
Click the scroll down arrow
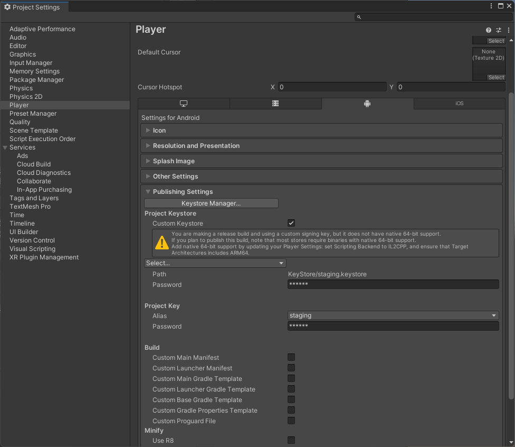point(511,442)
